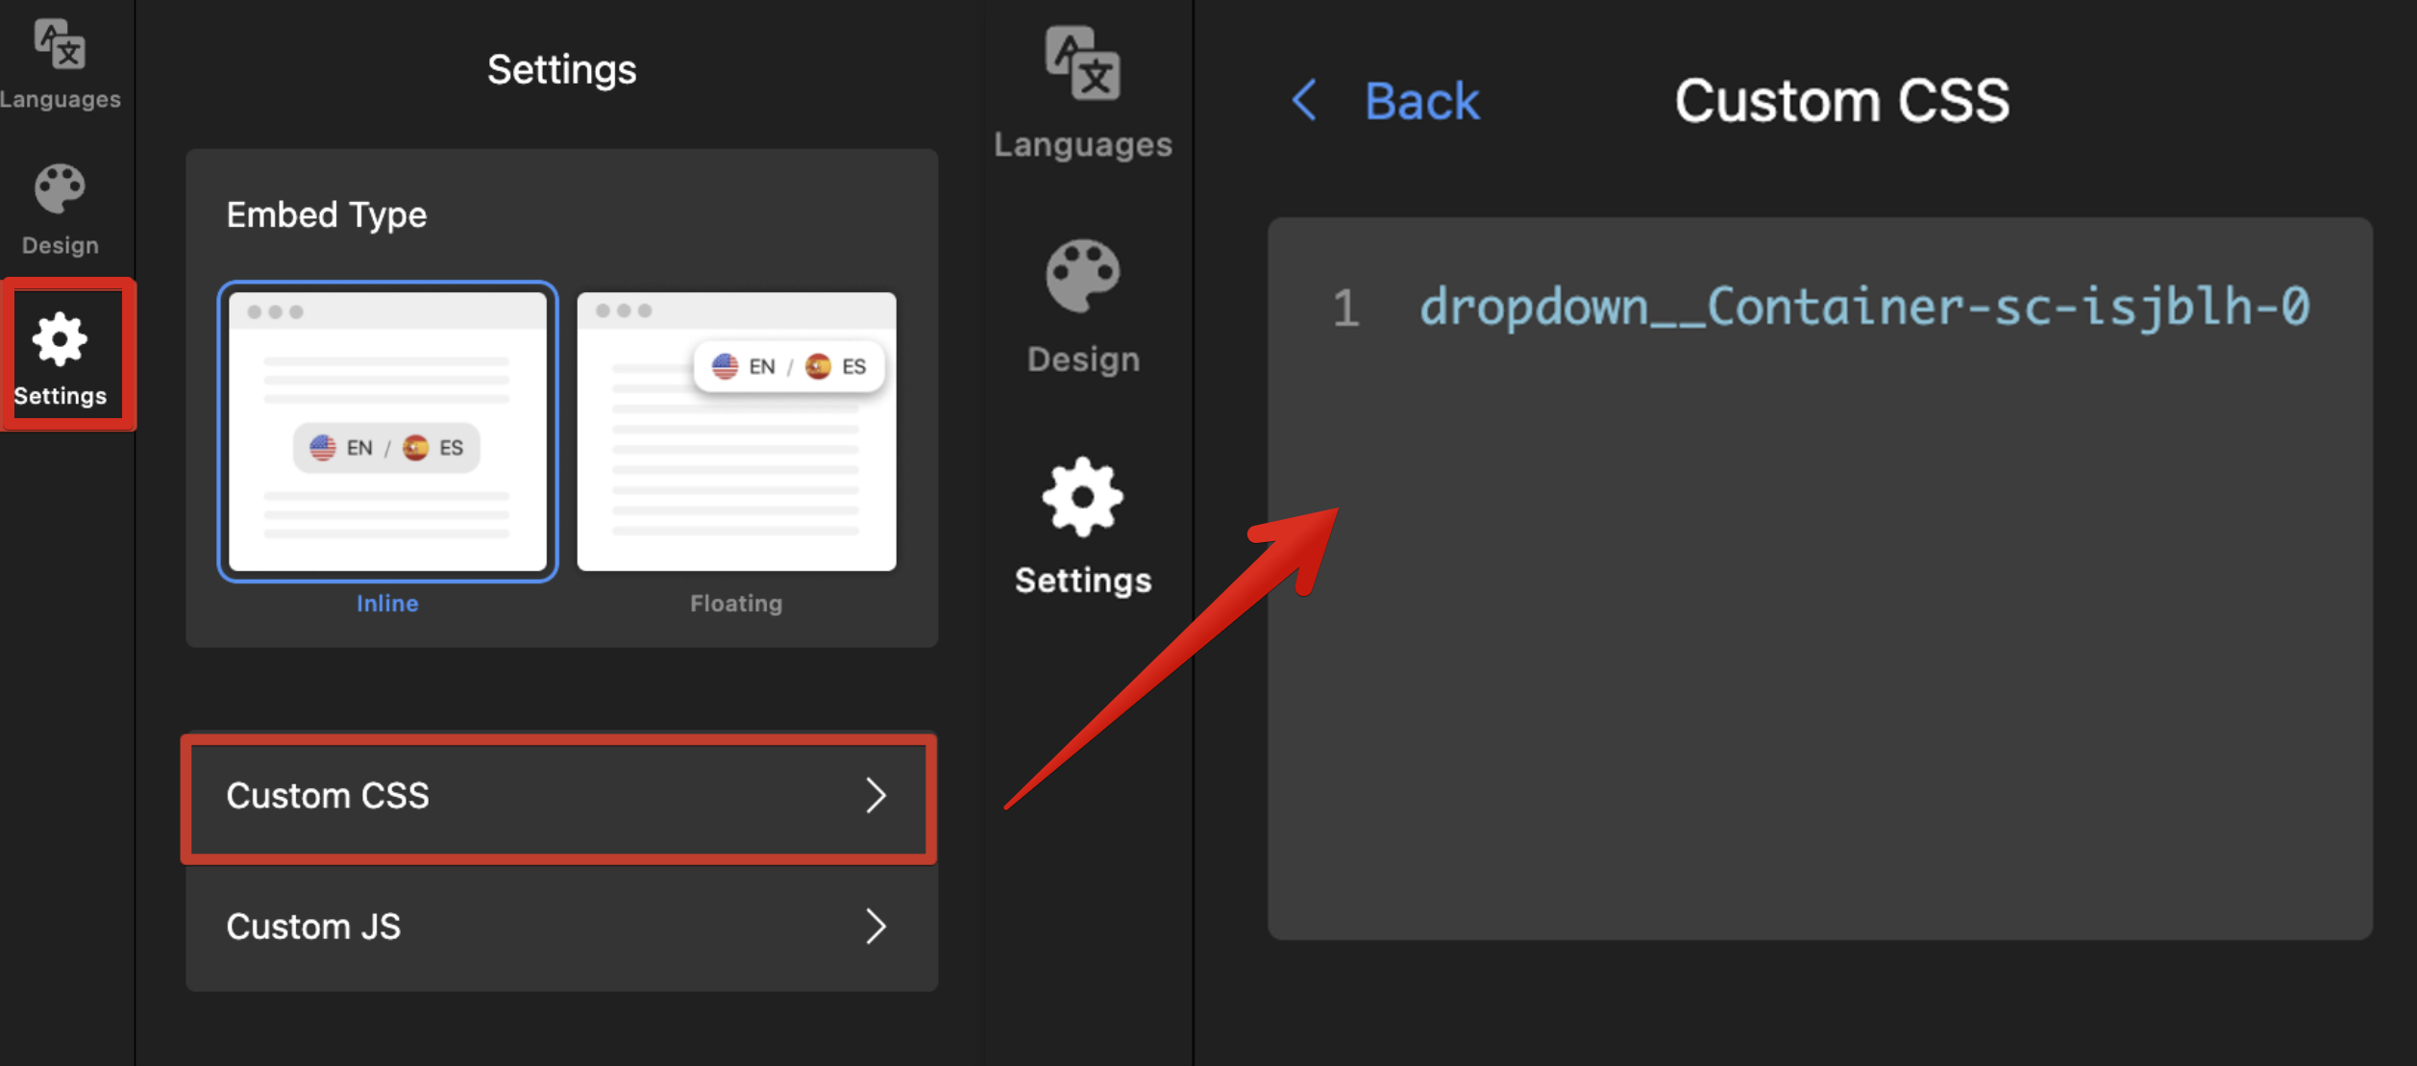
Task: Click the US flag in Inline preview
Action: click(x=323, y=448)
